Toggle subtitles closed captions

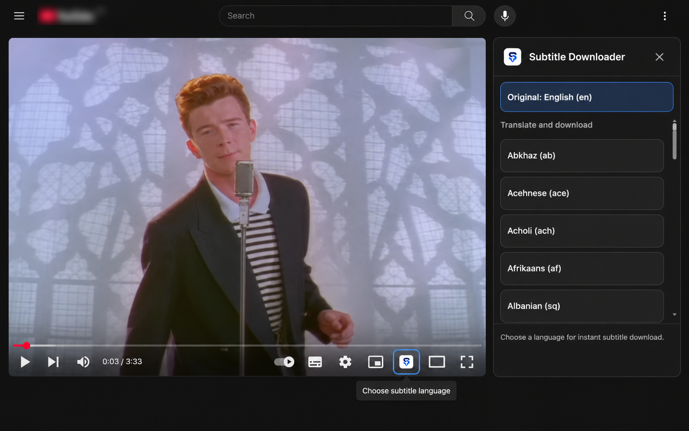pyautogui.click(x=315, y=362)
